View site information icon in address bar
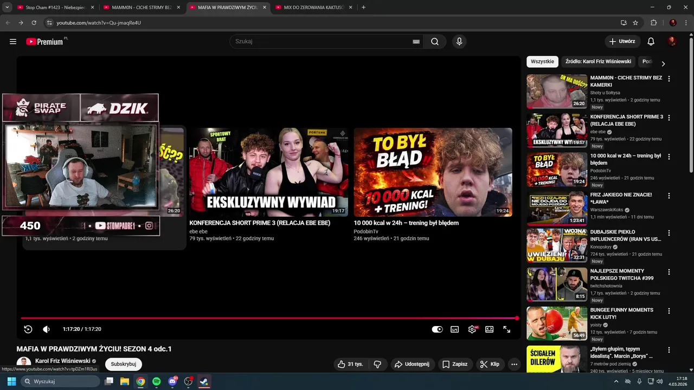The image size is (694, 390). coord(49,23)
